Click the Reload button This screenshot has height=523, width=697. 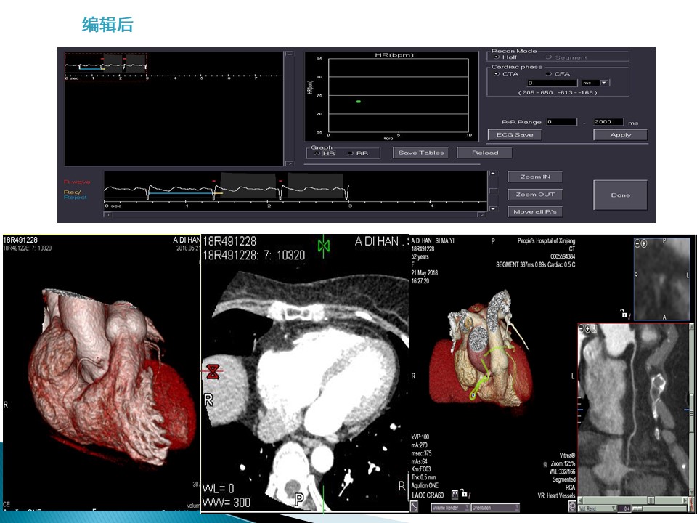(485, 153)
